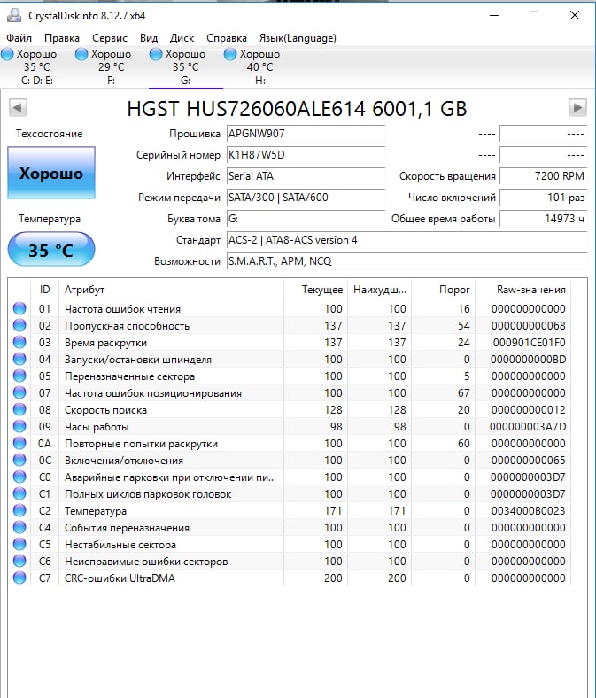Click the standard field ACS-2 | ATA8-ACS
The height and width of the screenshot is (698, 596).
click(407, 240)
